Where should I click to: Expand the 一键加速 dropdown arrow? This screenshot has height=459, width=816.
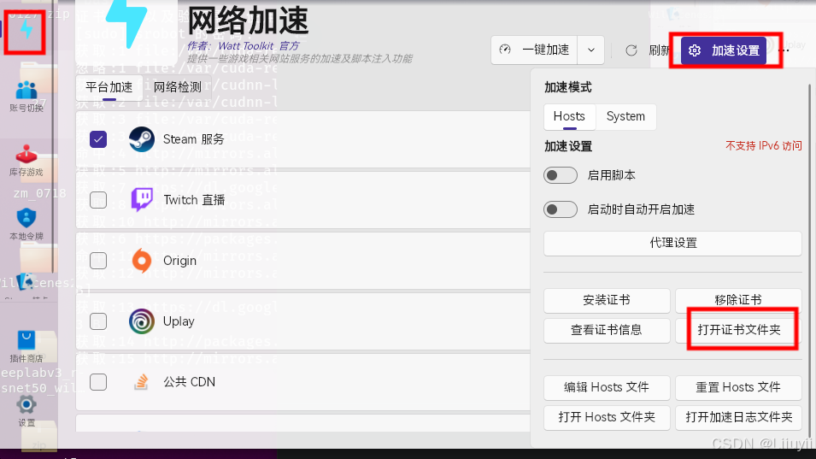(591, 50)
